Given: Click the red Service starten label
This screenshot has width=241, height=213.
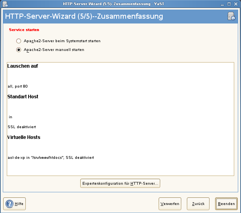Looking at the screenshot, I should pos(24,30).
